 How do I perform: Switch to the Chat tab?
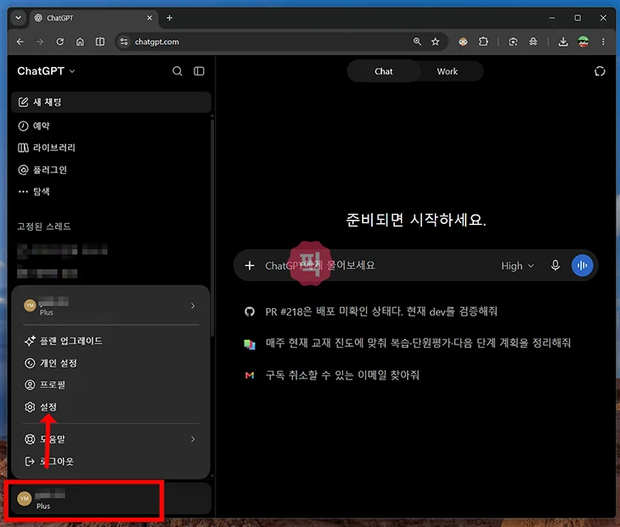click(x=384, y=71)
